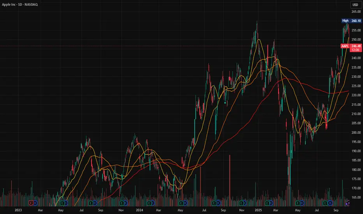
Task: Open the dividend marker at May 2025
Action: [x=302, y=203]
